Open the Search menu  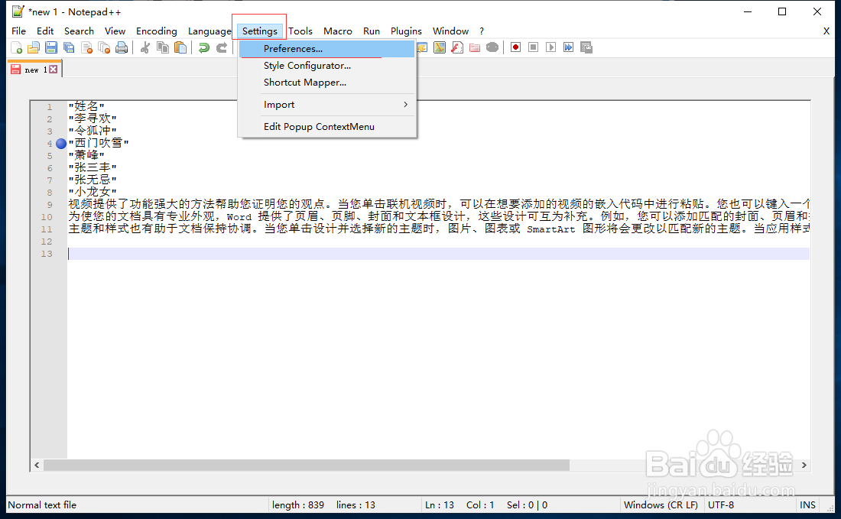click(79, 31)
